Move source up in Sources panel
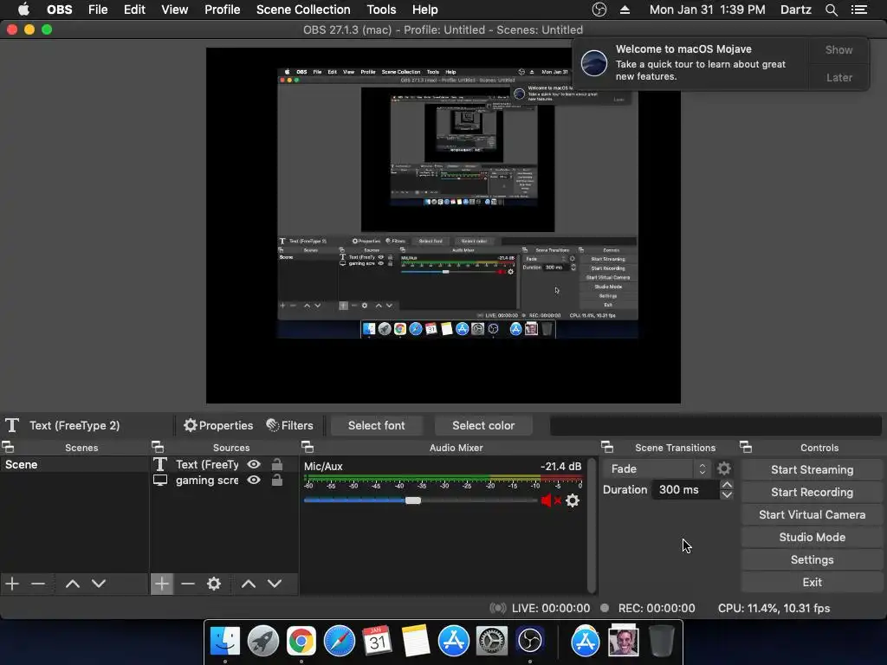Viewport: 887px width, 665px height. click(249, 584)
